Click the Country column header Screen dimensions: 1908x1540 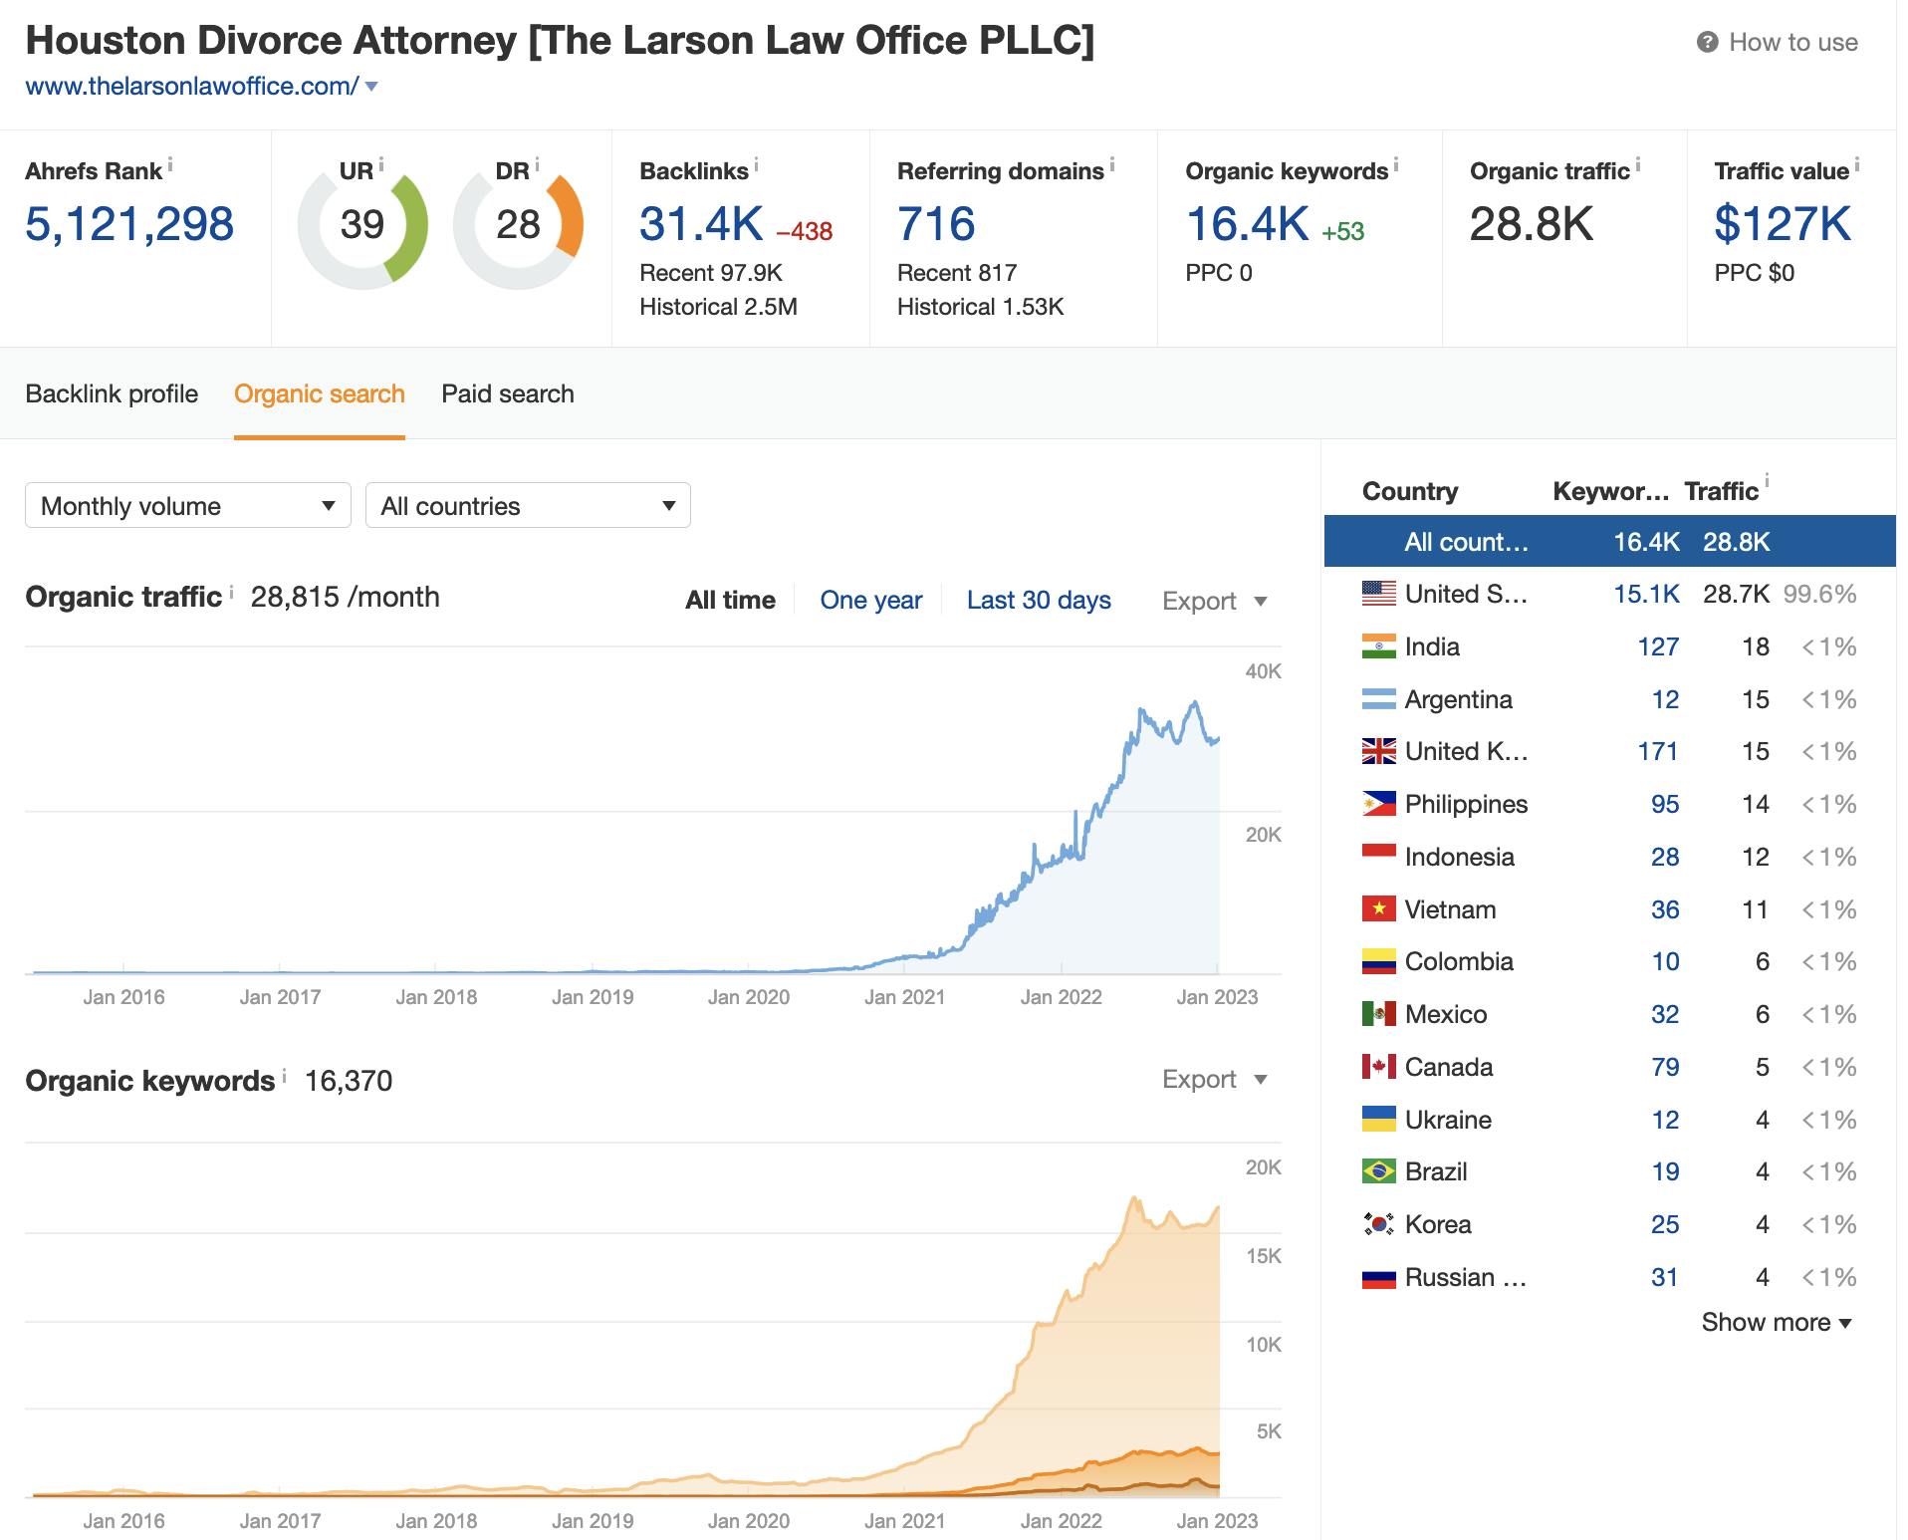click(1410, 491)
